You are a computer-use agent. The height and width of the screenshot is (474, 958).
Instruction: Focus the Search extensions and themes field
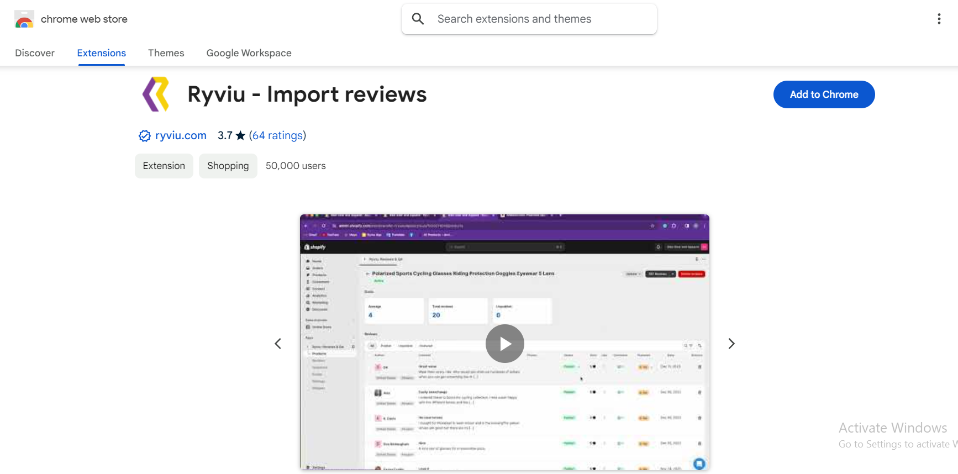529,19
